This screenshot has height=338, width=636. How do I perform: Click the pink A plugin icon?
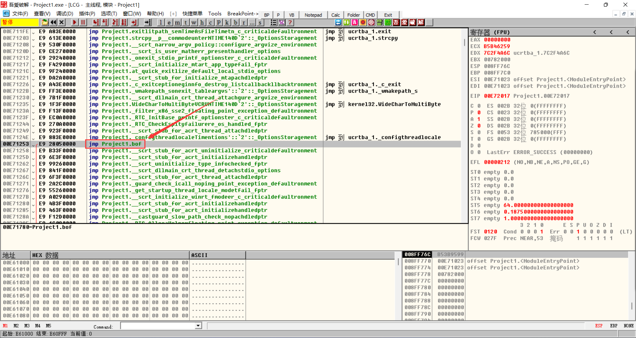[x=354, y=23]
